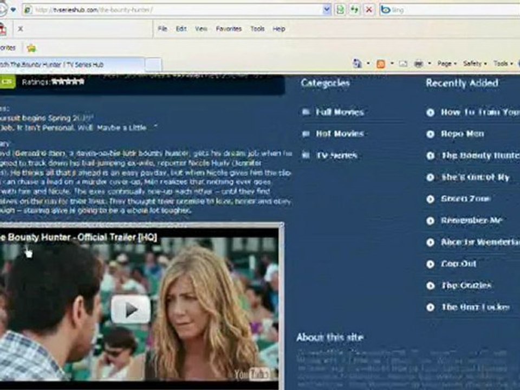Click the arrow bullet beside Remember Me

tap(431, 220)
